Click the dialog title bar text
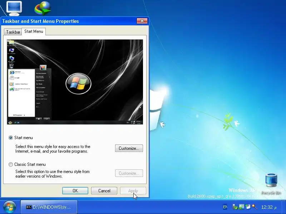286x214 pixels. coord(40,21)
